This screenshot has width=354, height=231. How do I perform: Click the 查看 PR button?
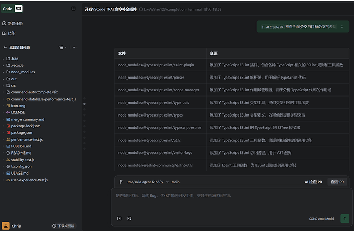tap(338, 182)
